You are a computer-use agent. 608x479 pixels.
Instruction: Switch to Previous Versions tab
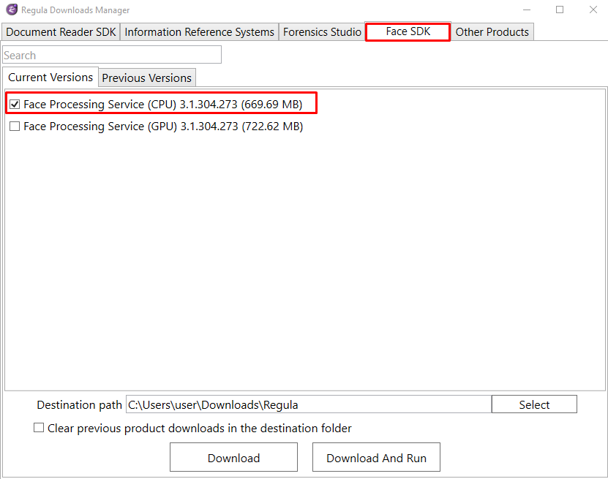tap(146, 78)
